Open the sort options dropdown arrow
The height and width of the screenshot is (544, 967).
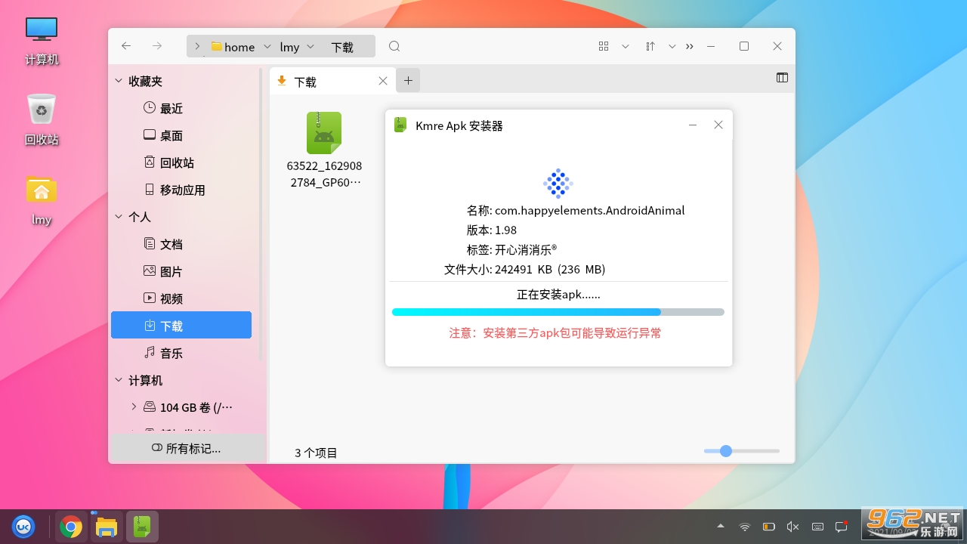coord(672,46)
